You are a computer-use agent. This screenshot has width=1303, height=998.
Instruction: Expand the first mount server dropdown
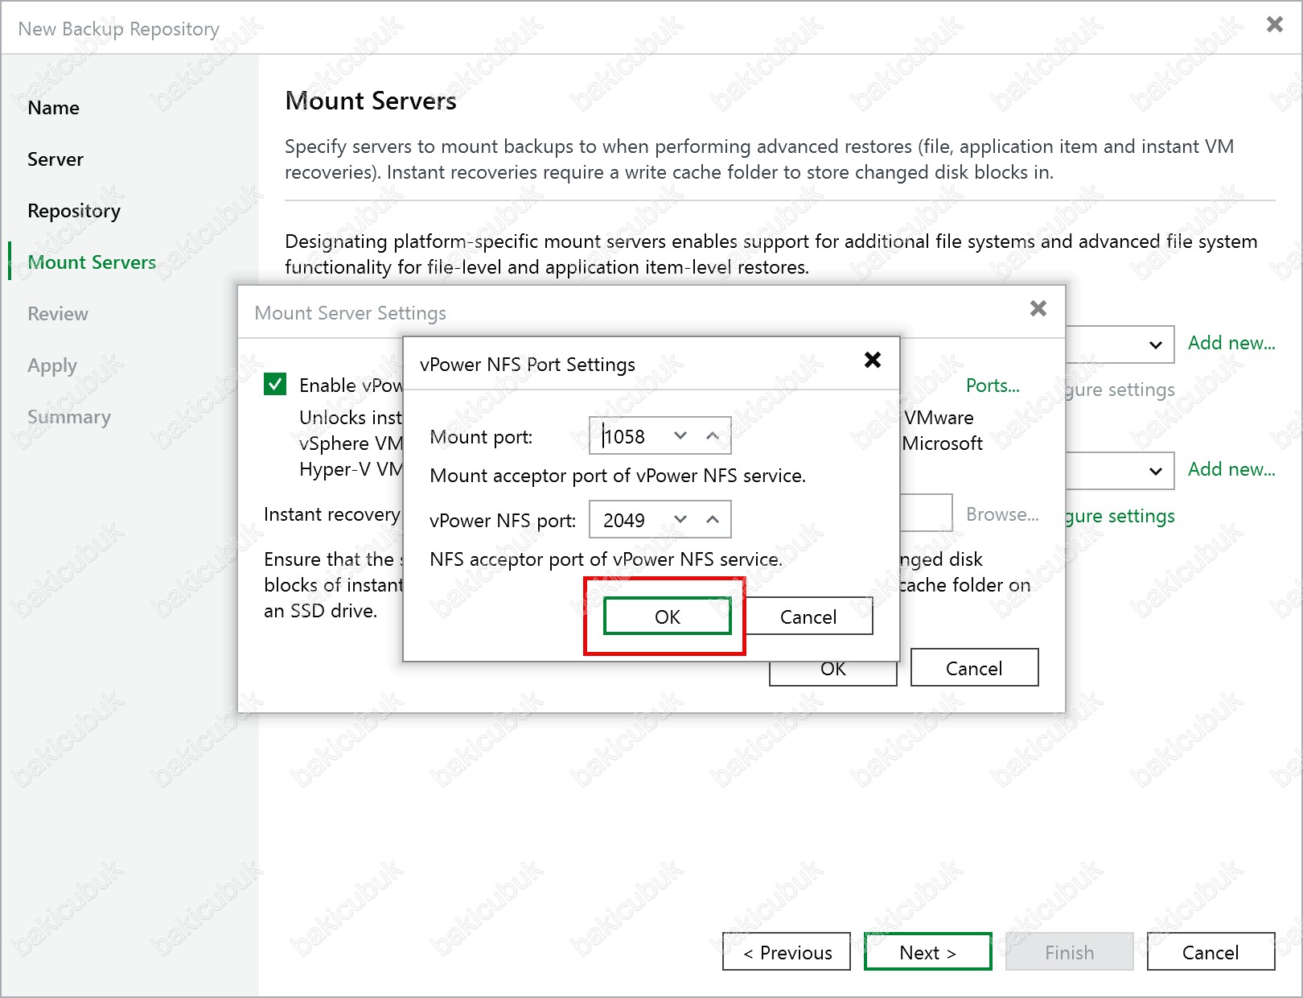pyautogui.click(x=1155, y=344)
